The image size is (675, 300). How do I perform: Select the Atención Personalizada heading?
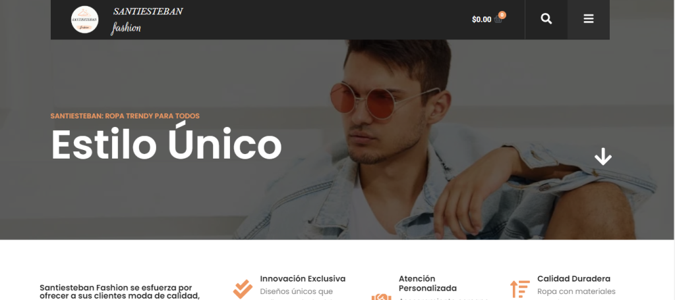(x=427, y=284)
